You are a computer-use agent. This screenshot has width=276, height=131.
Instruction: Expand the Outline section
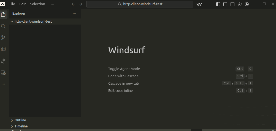(45, 120)
